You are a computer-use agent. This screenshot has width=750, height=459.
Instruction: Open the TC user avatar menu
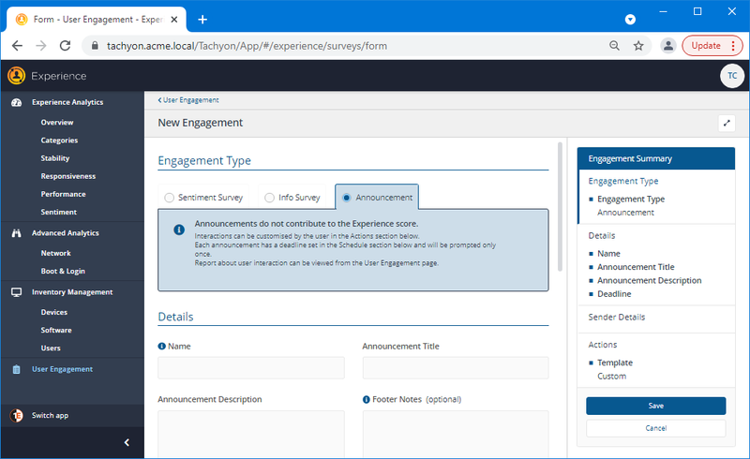[732, 76]
